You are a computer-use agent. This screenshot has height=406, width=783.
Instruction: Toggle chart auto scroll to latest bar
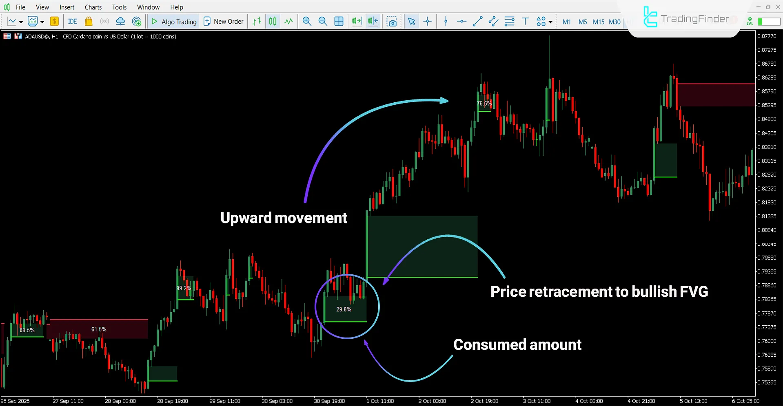[357, 22]
